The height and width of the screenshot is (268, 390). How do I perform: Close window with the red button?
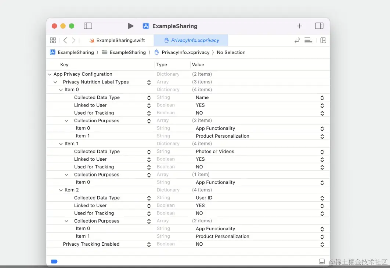point(54,26)
